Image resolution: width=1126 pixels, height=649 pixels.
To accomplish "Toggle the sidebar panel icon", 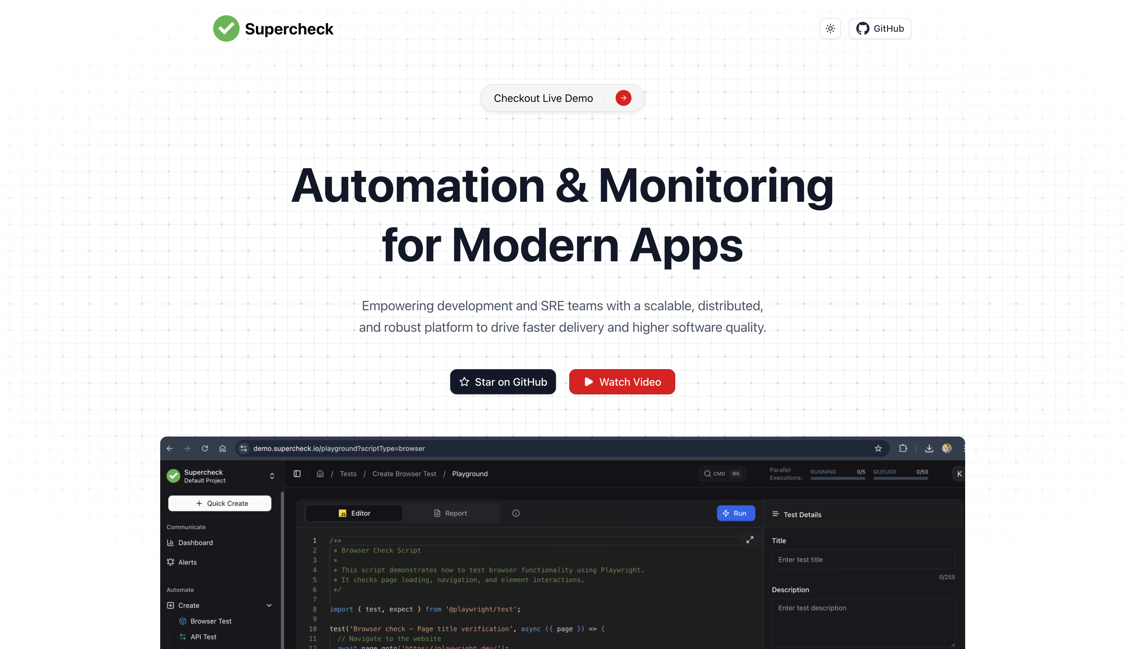I will 297,474.
